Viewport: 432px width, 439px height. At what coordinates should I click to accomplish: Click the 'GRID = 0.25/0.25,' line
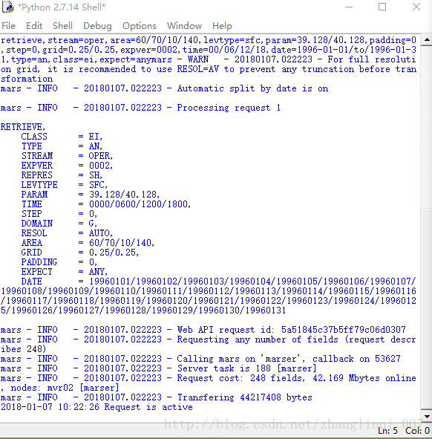click(x=80, y=253)
